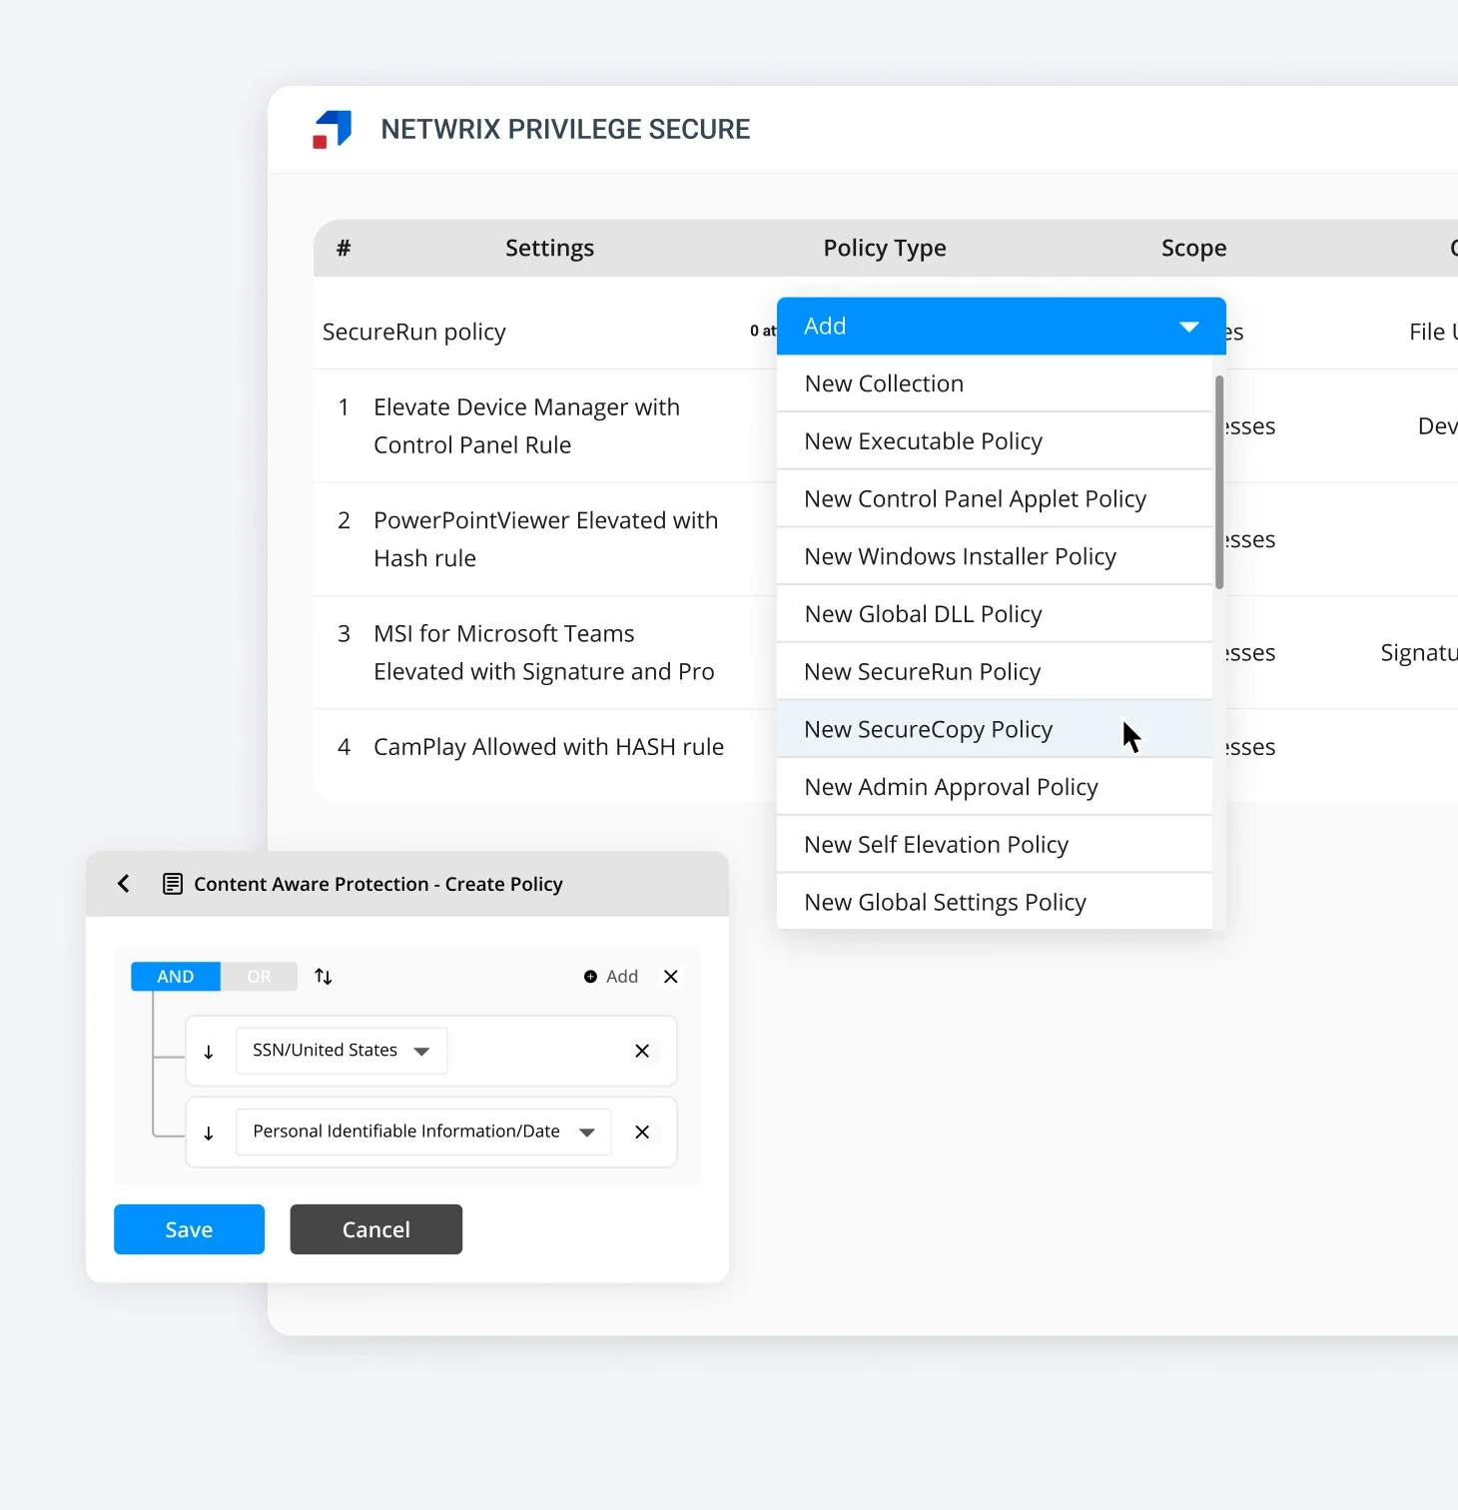The height and width of the screenshot is (1510, 1458).
Task: Open the Personal Identifiable Information/Date dropdown
Action: (423, 1132)
